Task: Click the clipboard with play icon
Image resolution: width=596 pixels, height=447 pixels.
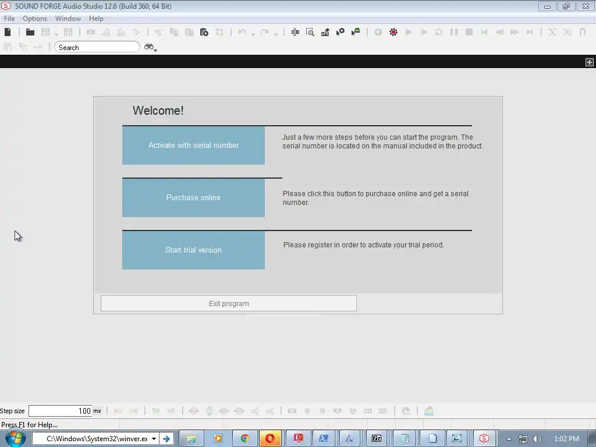Action: [x=204, y=32]
